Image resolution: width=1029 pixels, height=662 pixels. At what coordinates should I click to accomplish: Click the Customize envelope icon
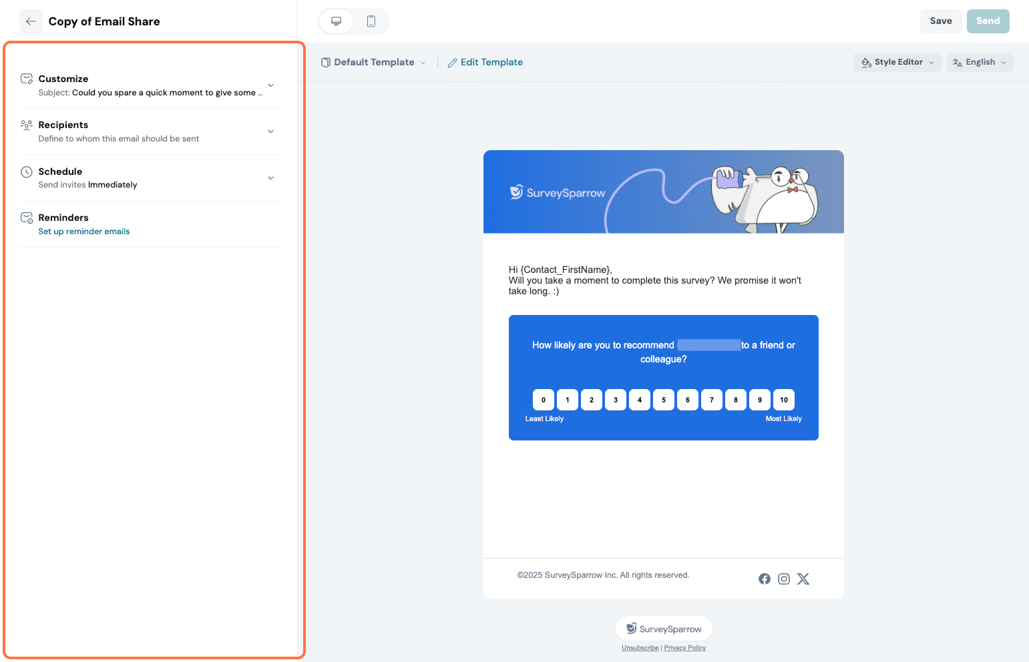[x=27, y=79]
